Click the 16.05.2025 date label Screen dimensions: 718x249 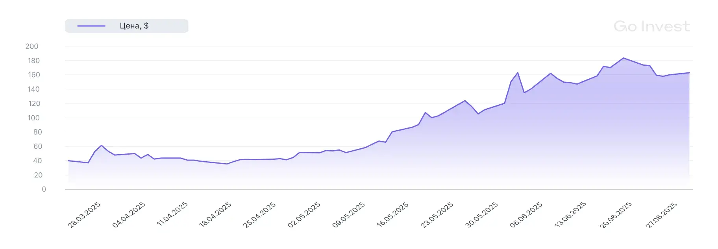392,215
